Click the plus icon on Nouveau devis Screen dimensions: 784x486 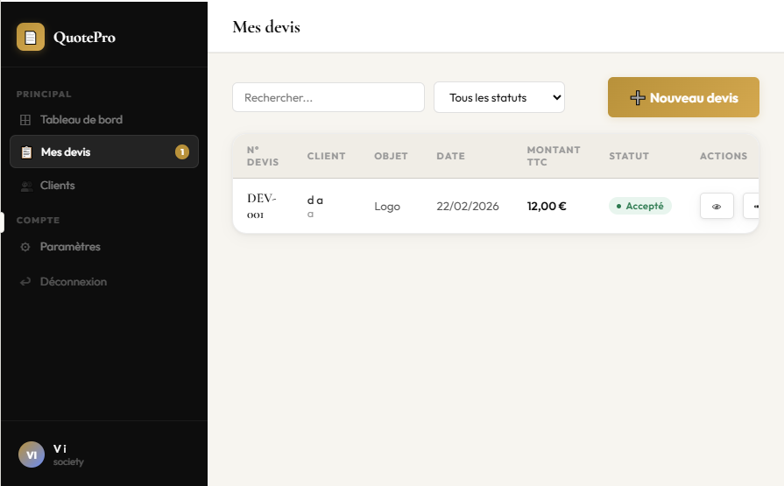coord(638,98)
